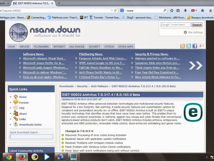Screen dimensions: 214x161
Task: Open a new browser tab
Action: click(x=59, y=3)
